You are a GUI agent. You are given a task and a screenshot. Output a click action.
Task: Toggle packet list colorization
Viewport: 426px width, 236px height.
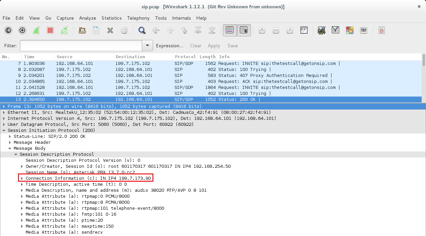(230, 30)
